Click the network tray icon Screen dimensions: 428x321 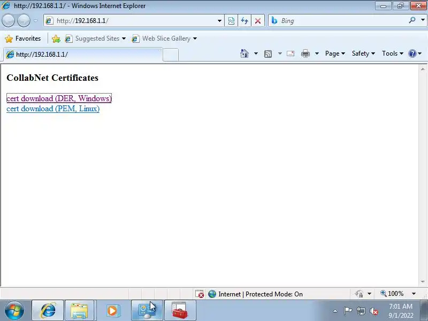(x=361, y=311)
